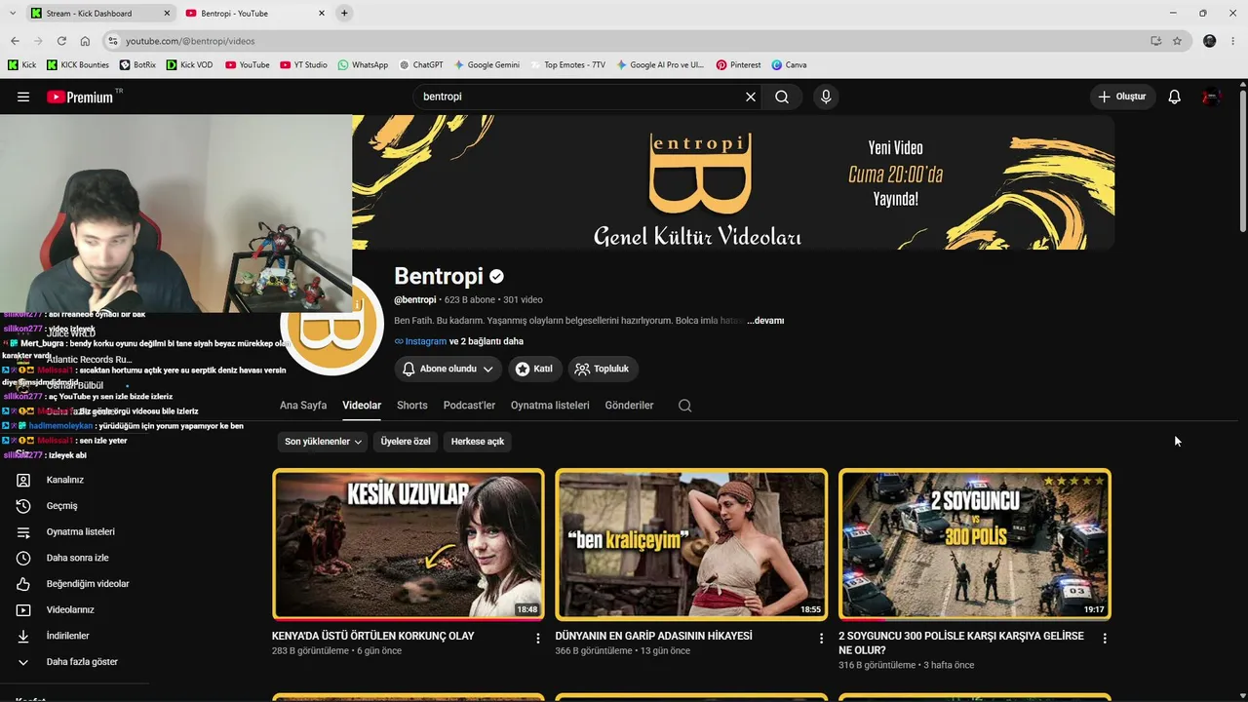Play the KESİK UZUVLAR video thumbnail
1248x702 pixels.
point(409,544)
